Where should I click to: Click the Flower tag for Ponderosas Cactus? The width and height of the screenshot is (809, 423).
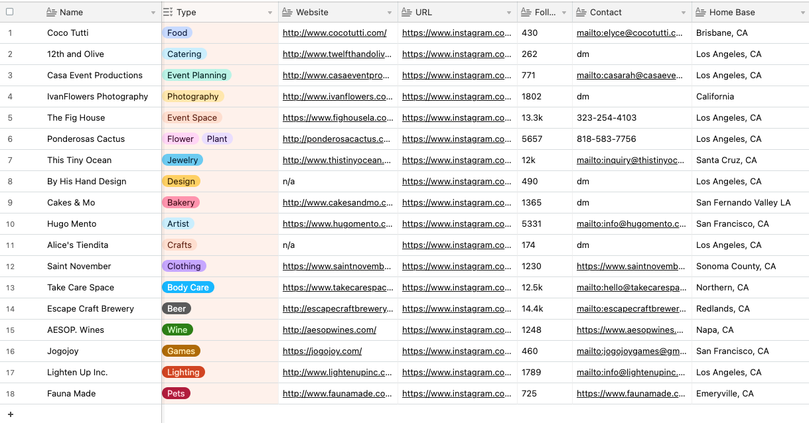[x=181, y=139]
